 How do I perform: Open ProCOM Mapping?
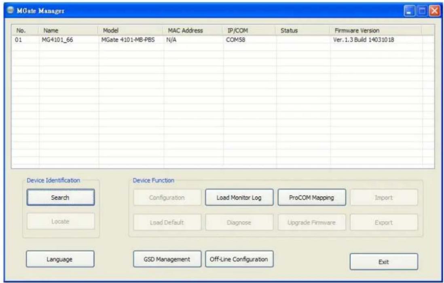(x=312, y=197)
